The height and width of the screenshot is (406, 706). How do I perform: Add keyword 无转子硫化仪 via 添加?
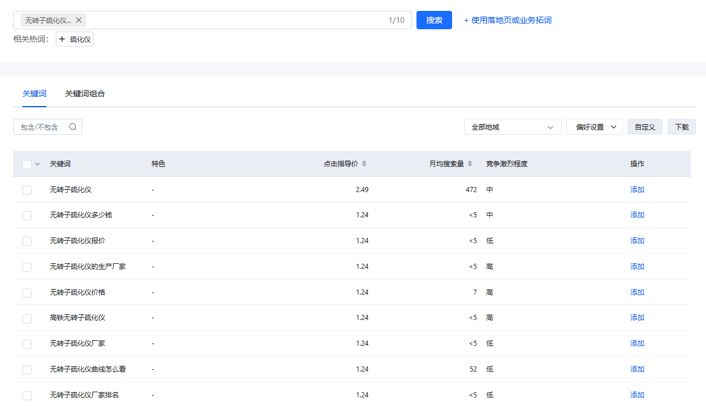coord(637,189)
